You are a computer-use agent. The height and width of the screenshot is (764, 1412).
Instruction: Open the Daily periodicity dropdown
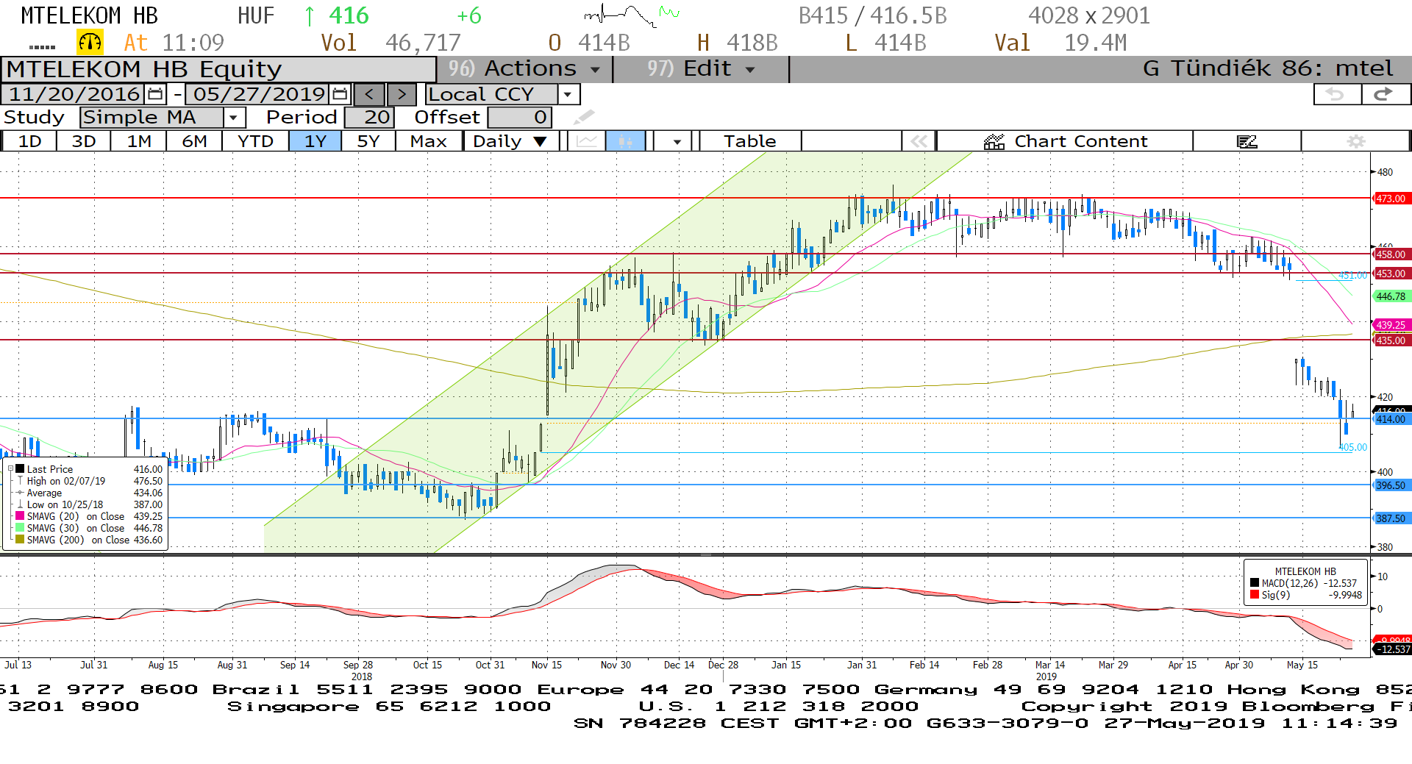coord(510,141)
